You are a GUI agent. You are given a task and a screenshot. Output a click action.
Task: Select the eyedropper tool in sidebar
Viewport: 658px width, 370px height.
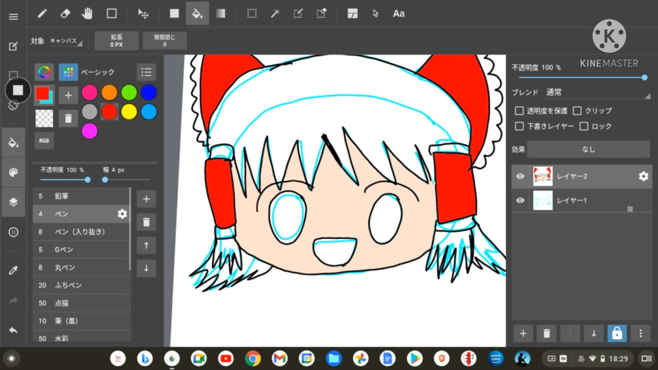coord(14,270)
